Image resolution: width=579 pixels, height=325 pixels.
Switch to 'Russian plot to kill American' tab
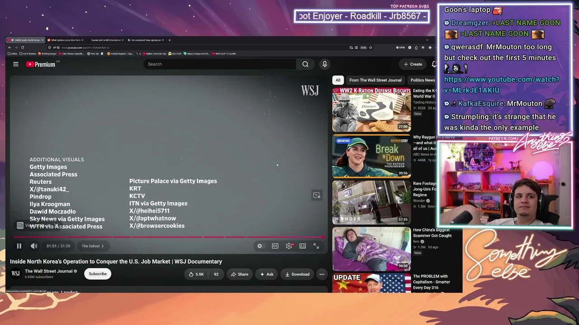[x=106, y=40]
